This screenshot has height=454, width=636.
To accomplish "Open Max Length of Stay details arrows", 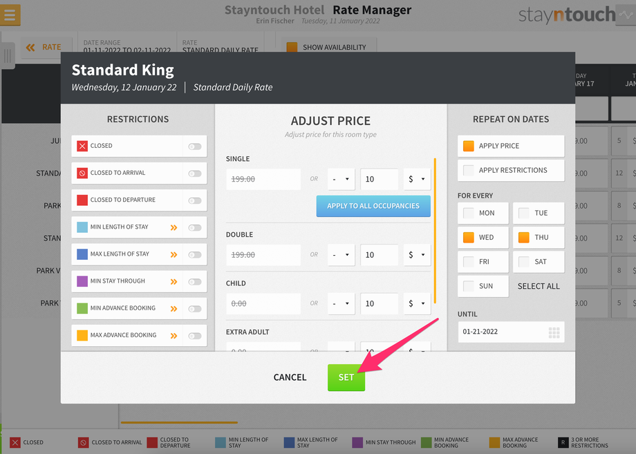I will [x=174, y=254].
